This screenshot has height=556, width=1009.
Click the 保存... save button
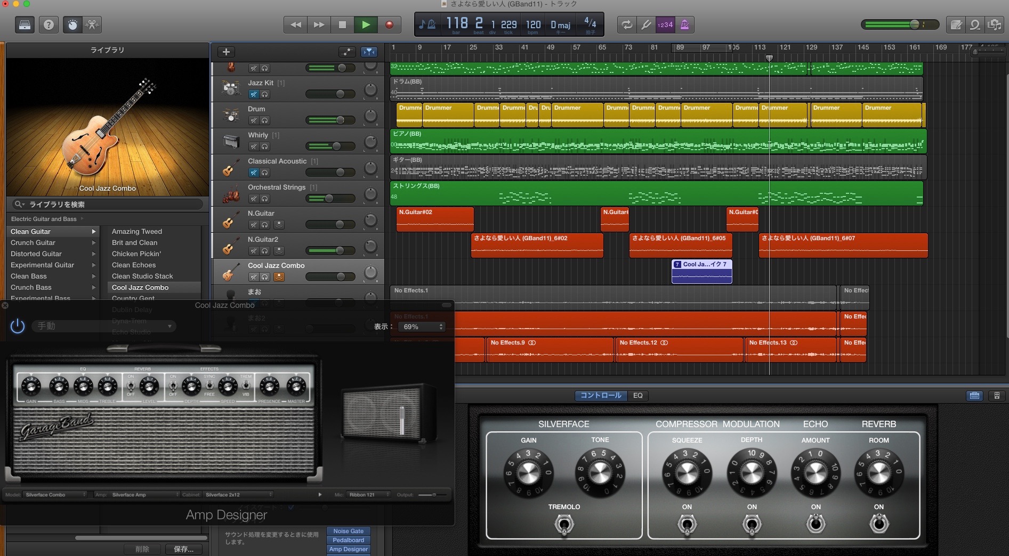pyautogui.click(x=184, y=549)
